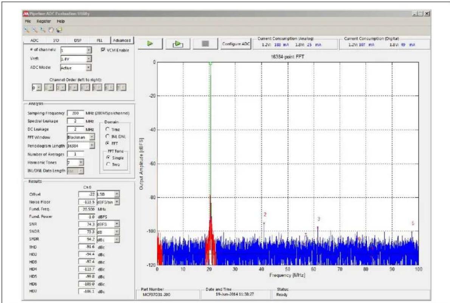Start continuous looped acquisition

pyautogui.click(x=178, y=44)
